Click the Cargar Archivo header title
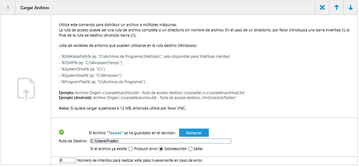Screen dimensions: 359x167 point(35,8)
